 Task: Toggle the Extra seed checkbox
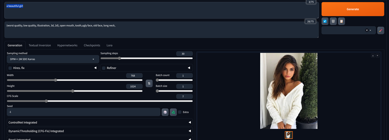(180, 112)
